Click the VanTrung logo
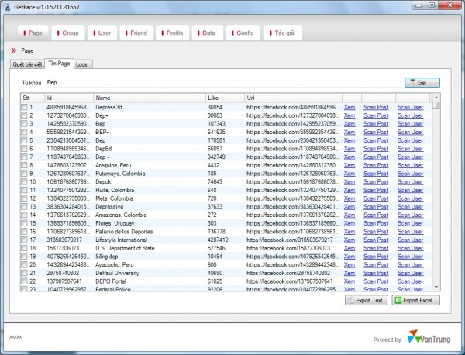The image size is (465, 355). (x=429, y=339)
